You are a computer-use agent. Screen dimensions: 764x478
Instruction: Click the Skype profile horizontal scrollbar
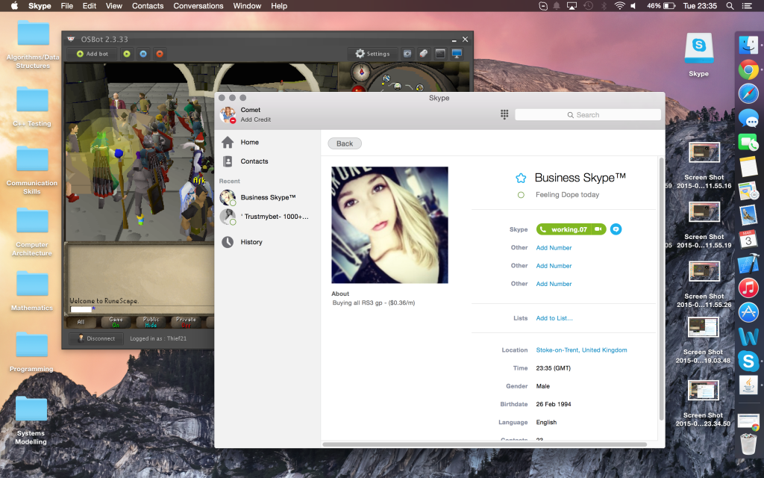tap(485, 444)
